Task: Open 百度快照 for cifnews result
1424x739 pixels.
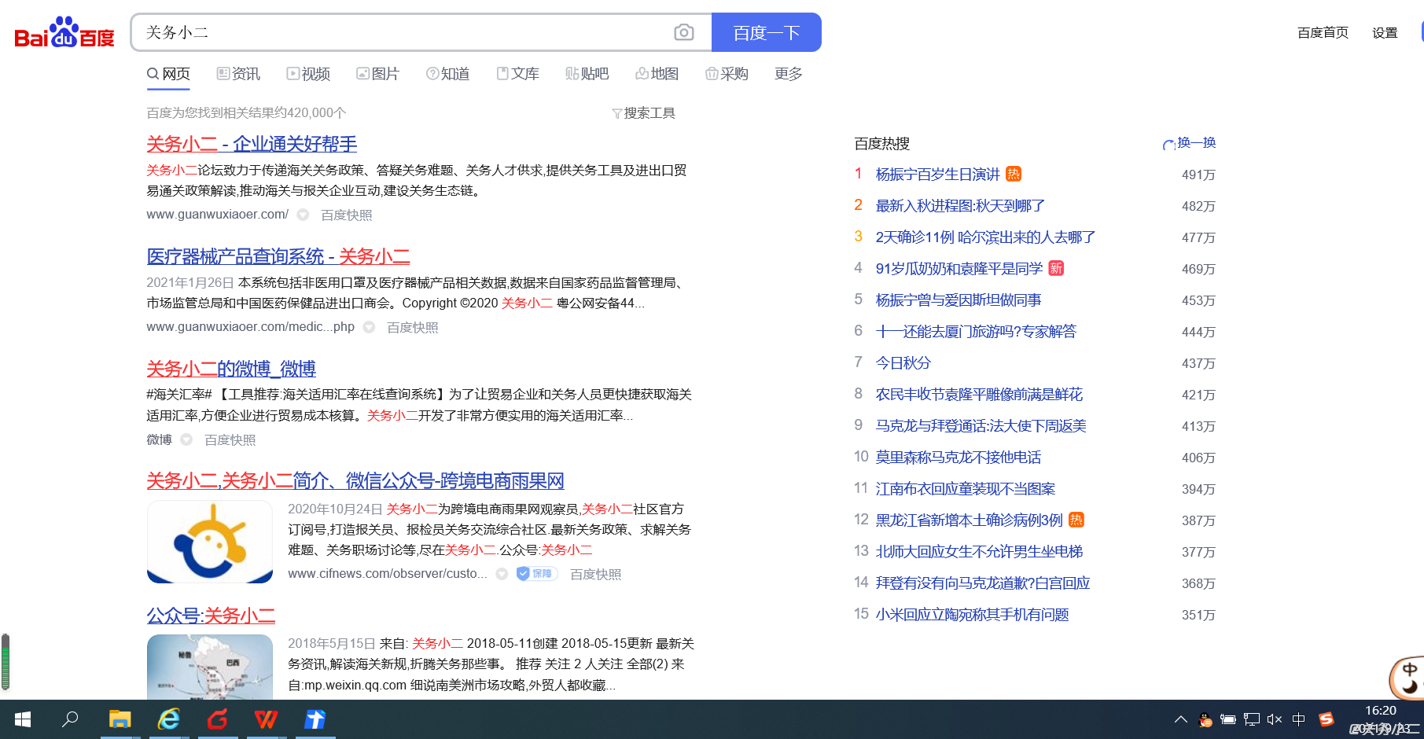Action: [x=596, y=575]
